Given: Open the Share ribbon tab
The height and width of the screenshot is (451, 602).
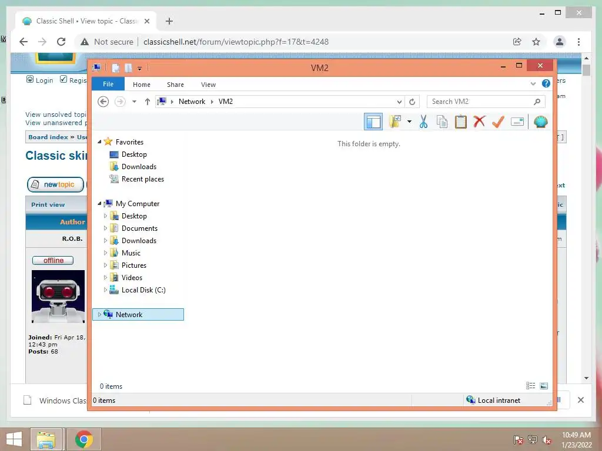Looking at the screenshot, I should pos(175,85).
